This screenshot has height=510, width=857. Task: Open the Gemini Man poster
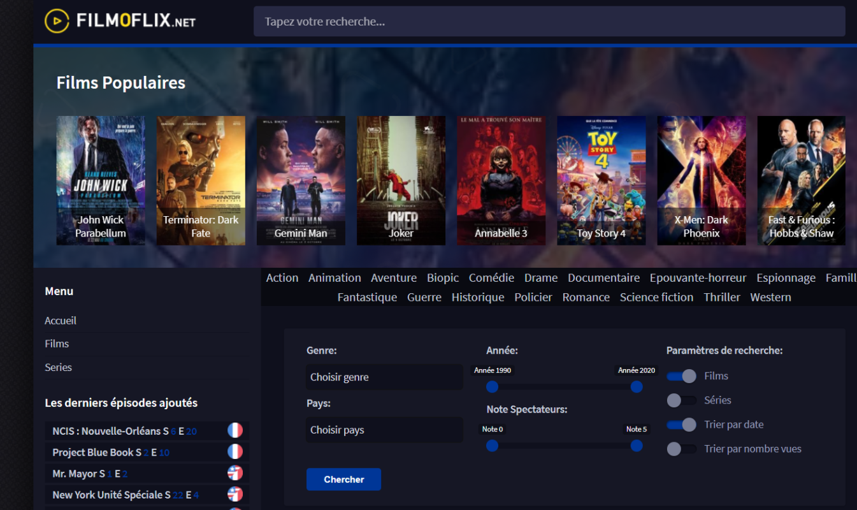(x=301, y=180)
